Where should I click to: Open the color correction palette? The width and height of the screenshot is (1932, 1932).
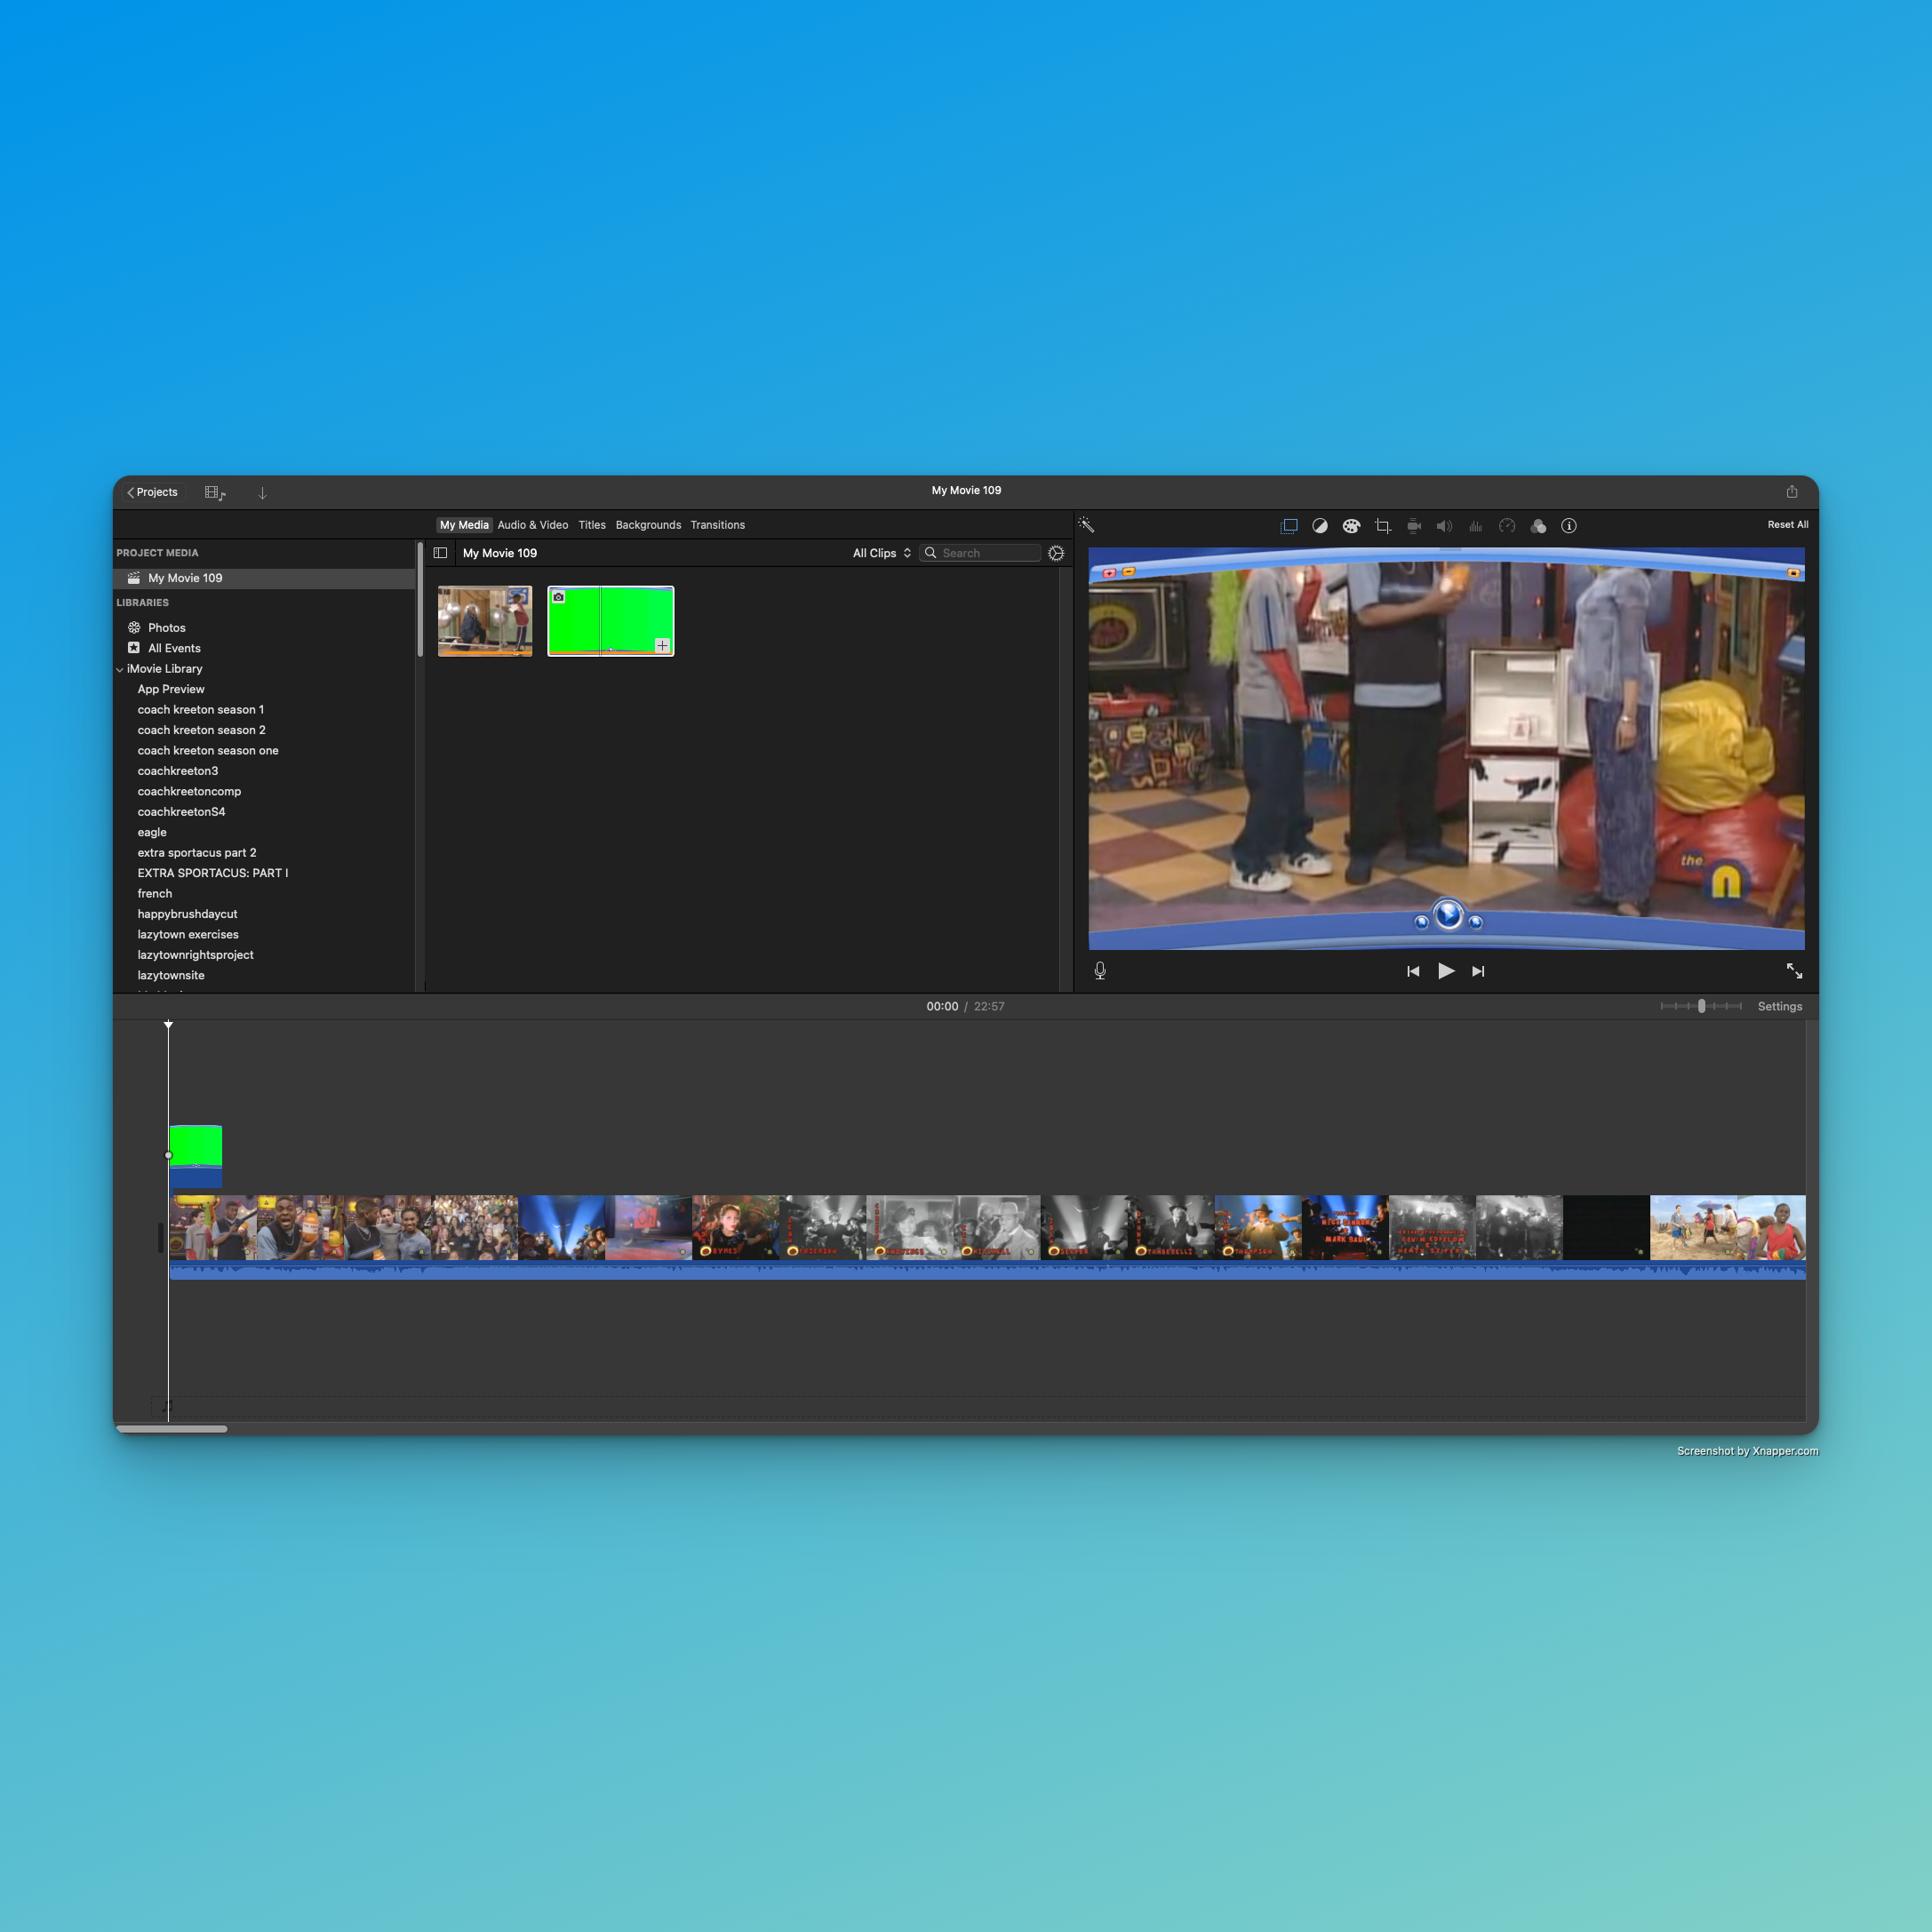1351,526
